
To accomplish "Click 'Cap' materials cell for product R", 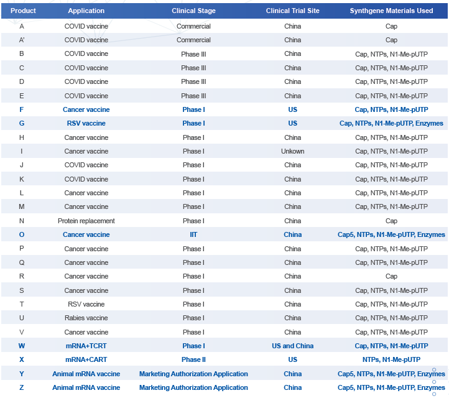I will click(x=391, y=277).
